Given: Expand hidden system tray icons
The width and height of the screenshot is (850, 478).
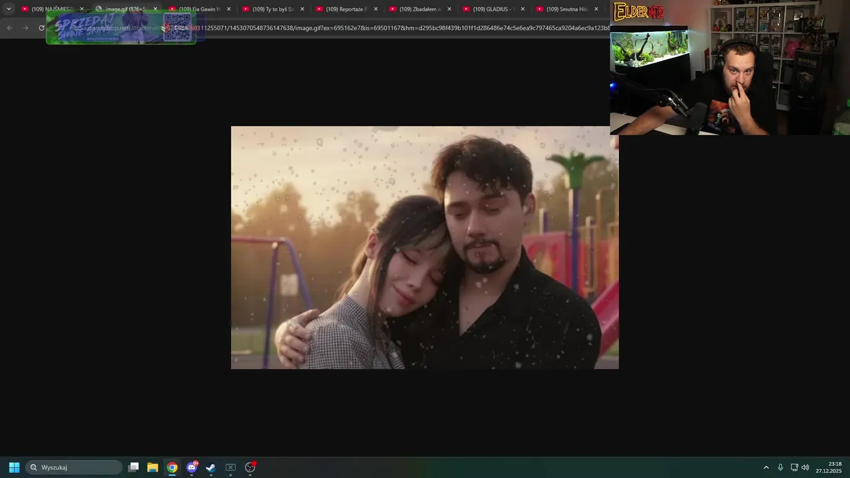Looking at the screenshot, I should click(766, 467).
